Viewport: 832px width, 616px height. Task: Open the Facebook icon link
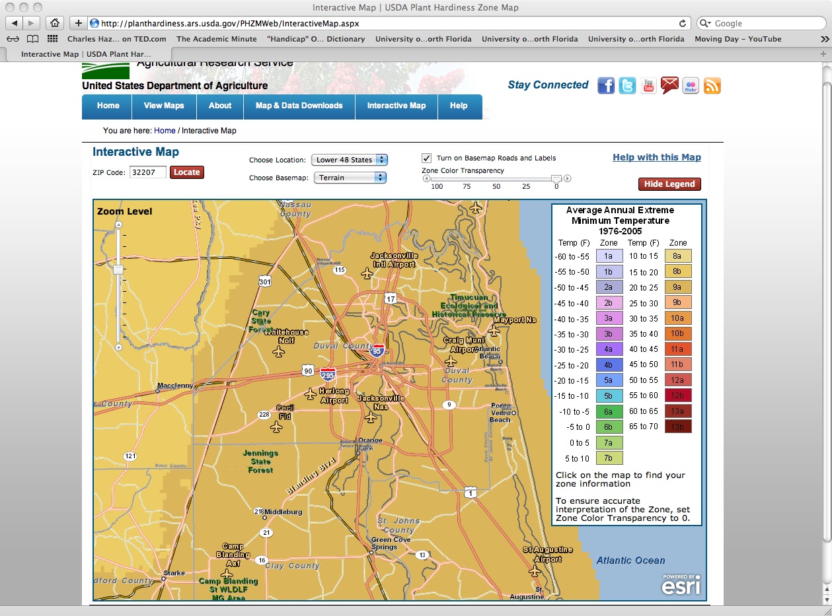pyautogui.click(x=606, y=86)
